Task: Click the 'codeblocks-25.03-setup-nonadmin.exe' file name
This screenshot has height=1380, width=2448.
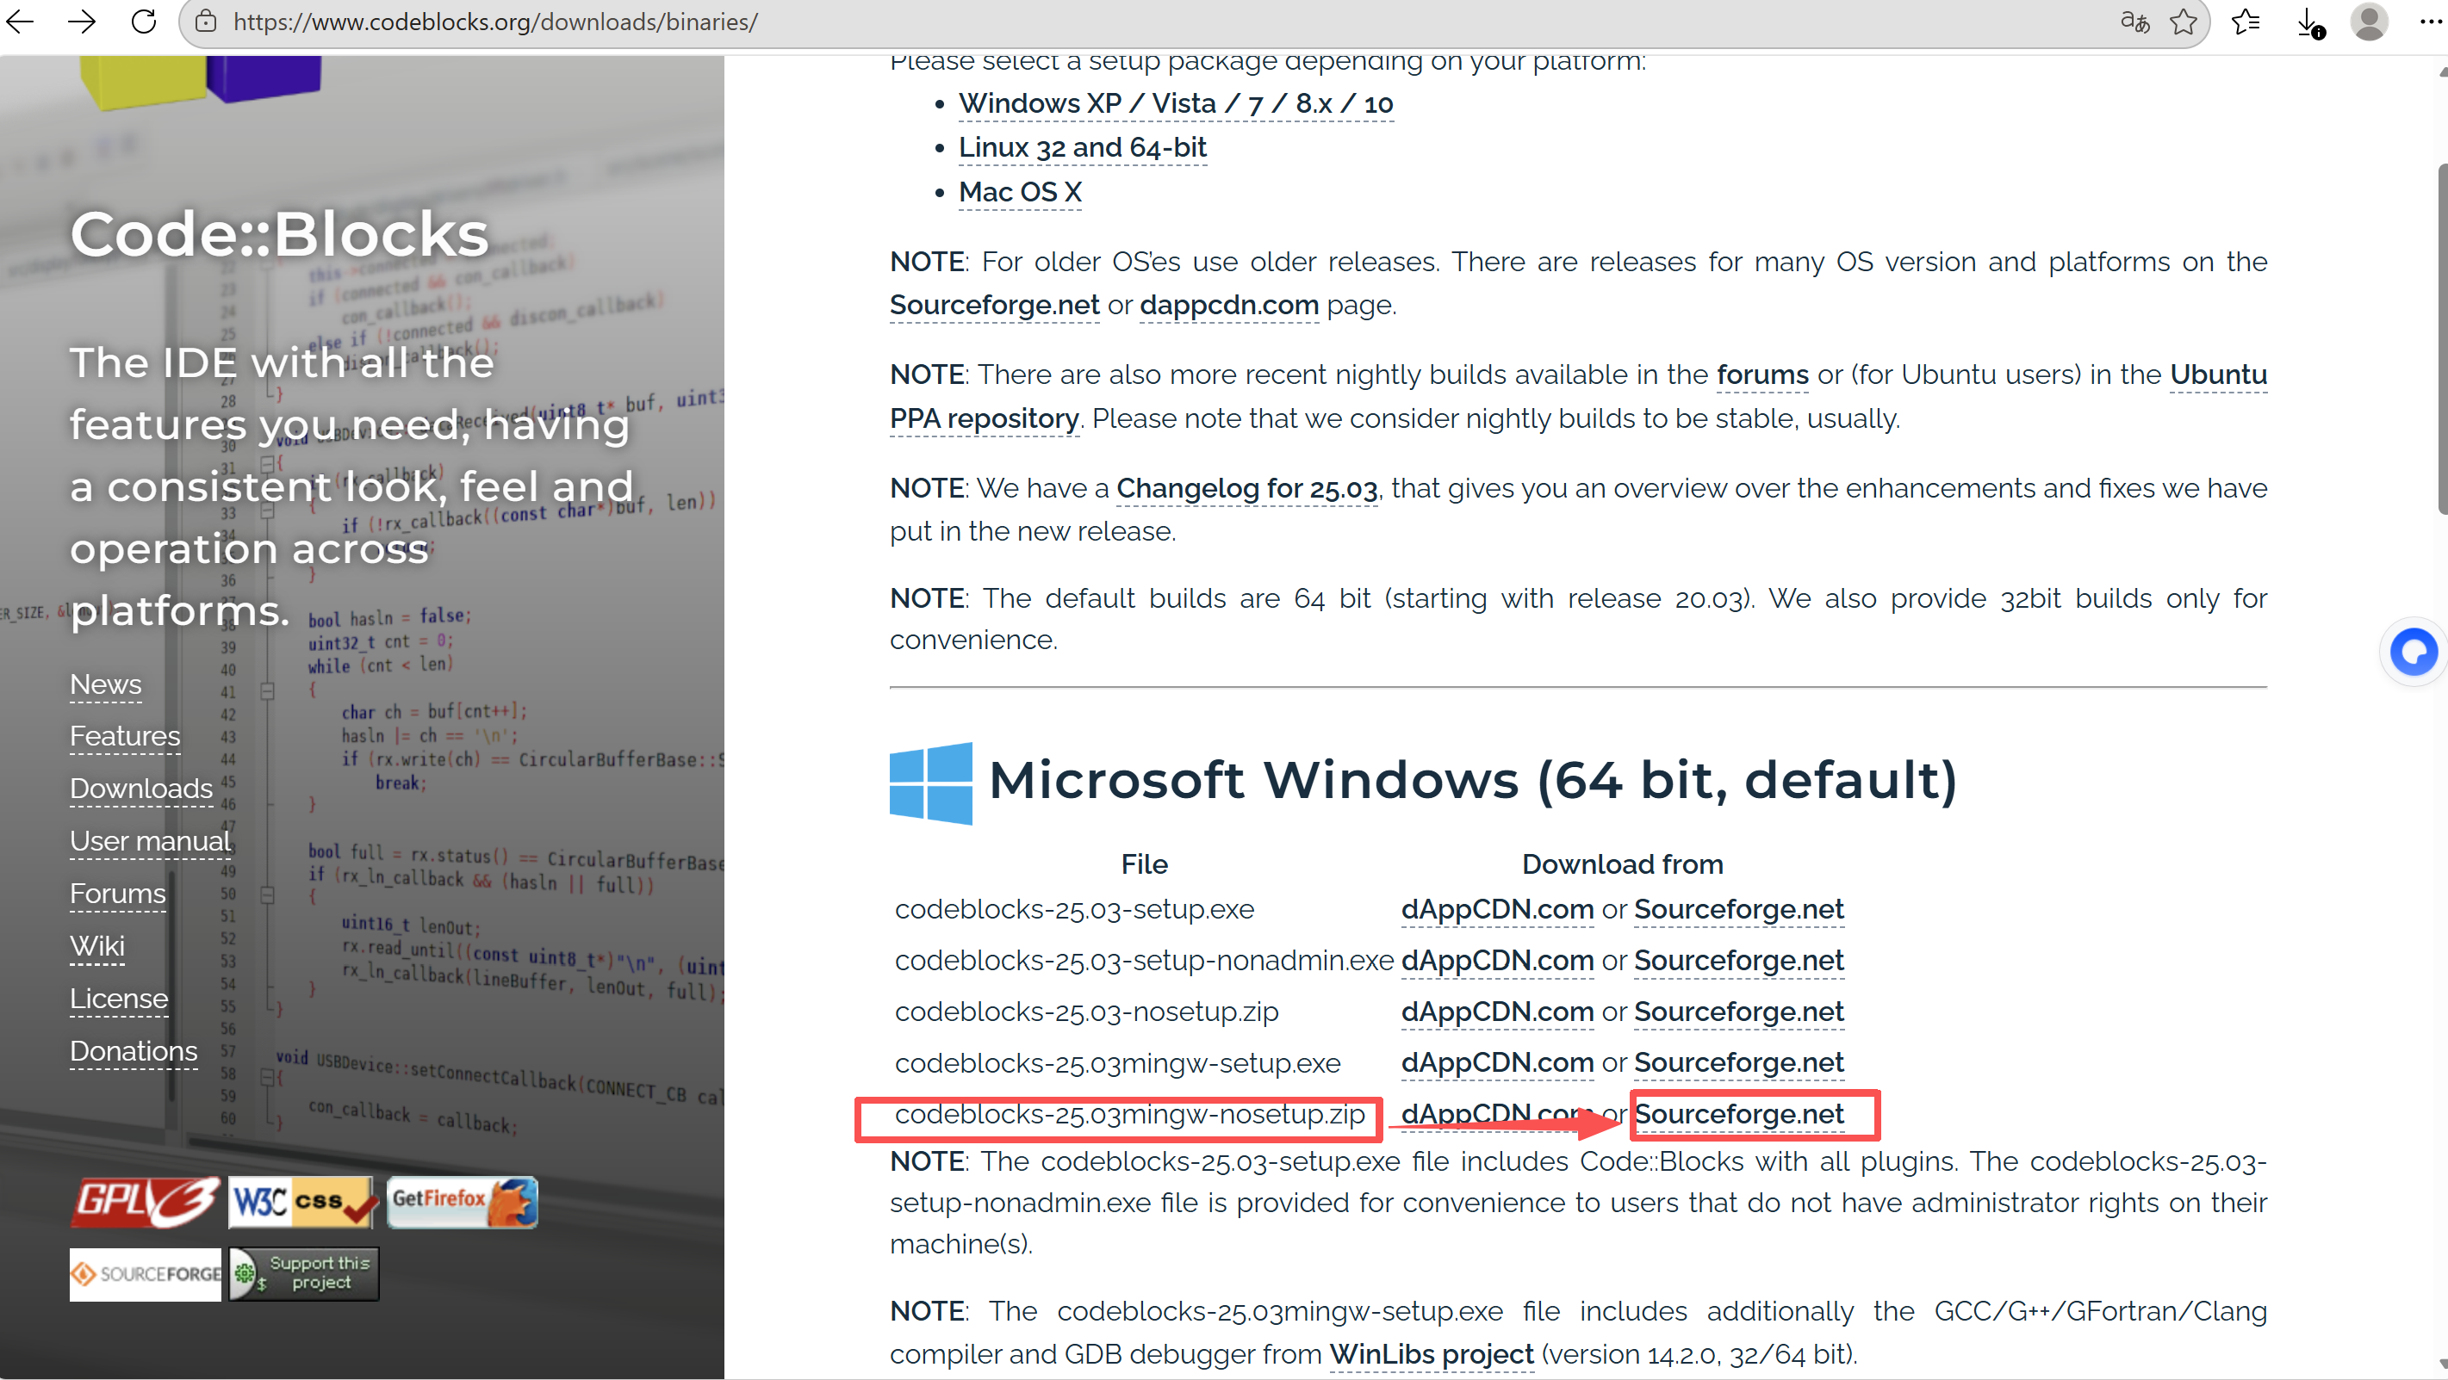Action: [1144, 960]
